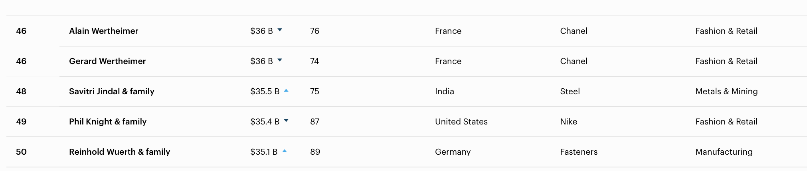Screen dimensions: 807x171
Task: Click the India country cell
Action: pos(444,91)
